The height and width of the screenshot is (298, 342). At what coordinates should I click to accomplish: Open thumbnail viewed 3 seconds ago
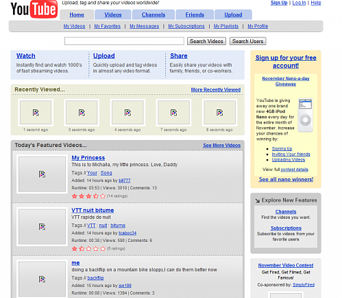(82, 113)
